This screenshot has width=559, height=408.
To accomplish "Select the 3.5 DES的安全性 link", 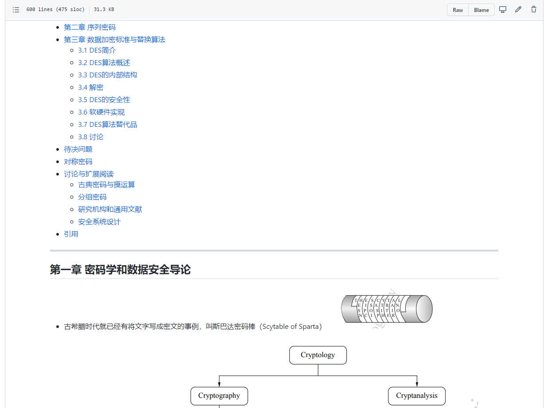I will pos(104,100).
